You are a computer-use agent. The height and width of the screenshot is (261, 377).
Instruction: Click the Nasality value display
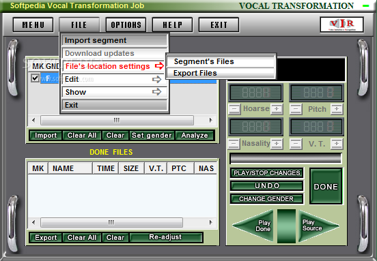256,127
